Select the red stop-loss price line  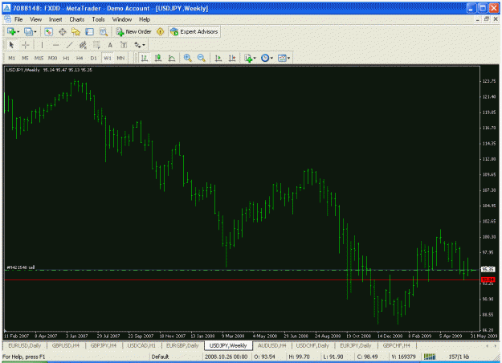(x=242, y=279)
